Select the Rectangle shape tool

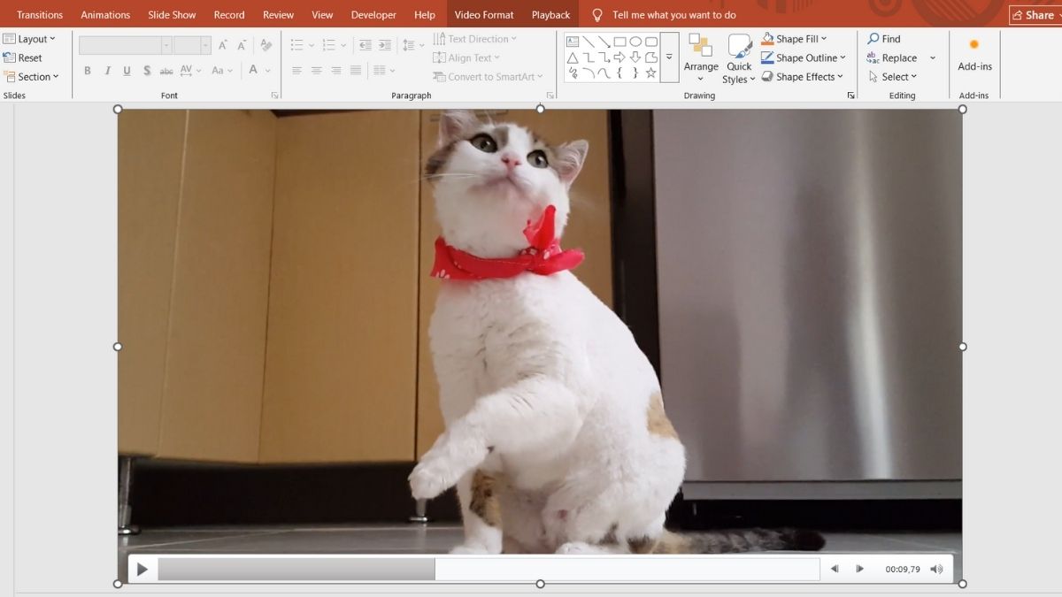pos(620,41)
